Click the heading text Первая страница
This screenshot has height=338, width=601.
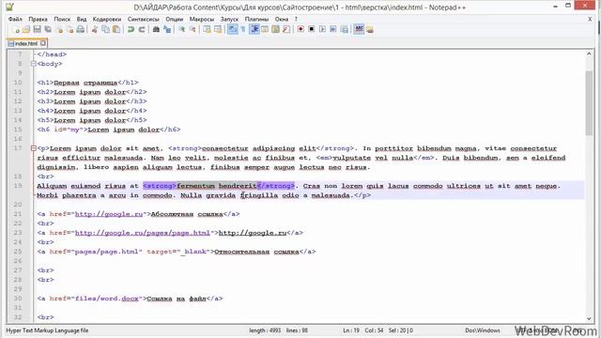(85, 83)
